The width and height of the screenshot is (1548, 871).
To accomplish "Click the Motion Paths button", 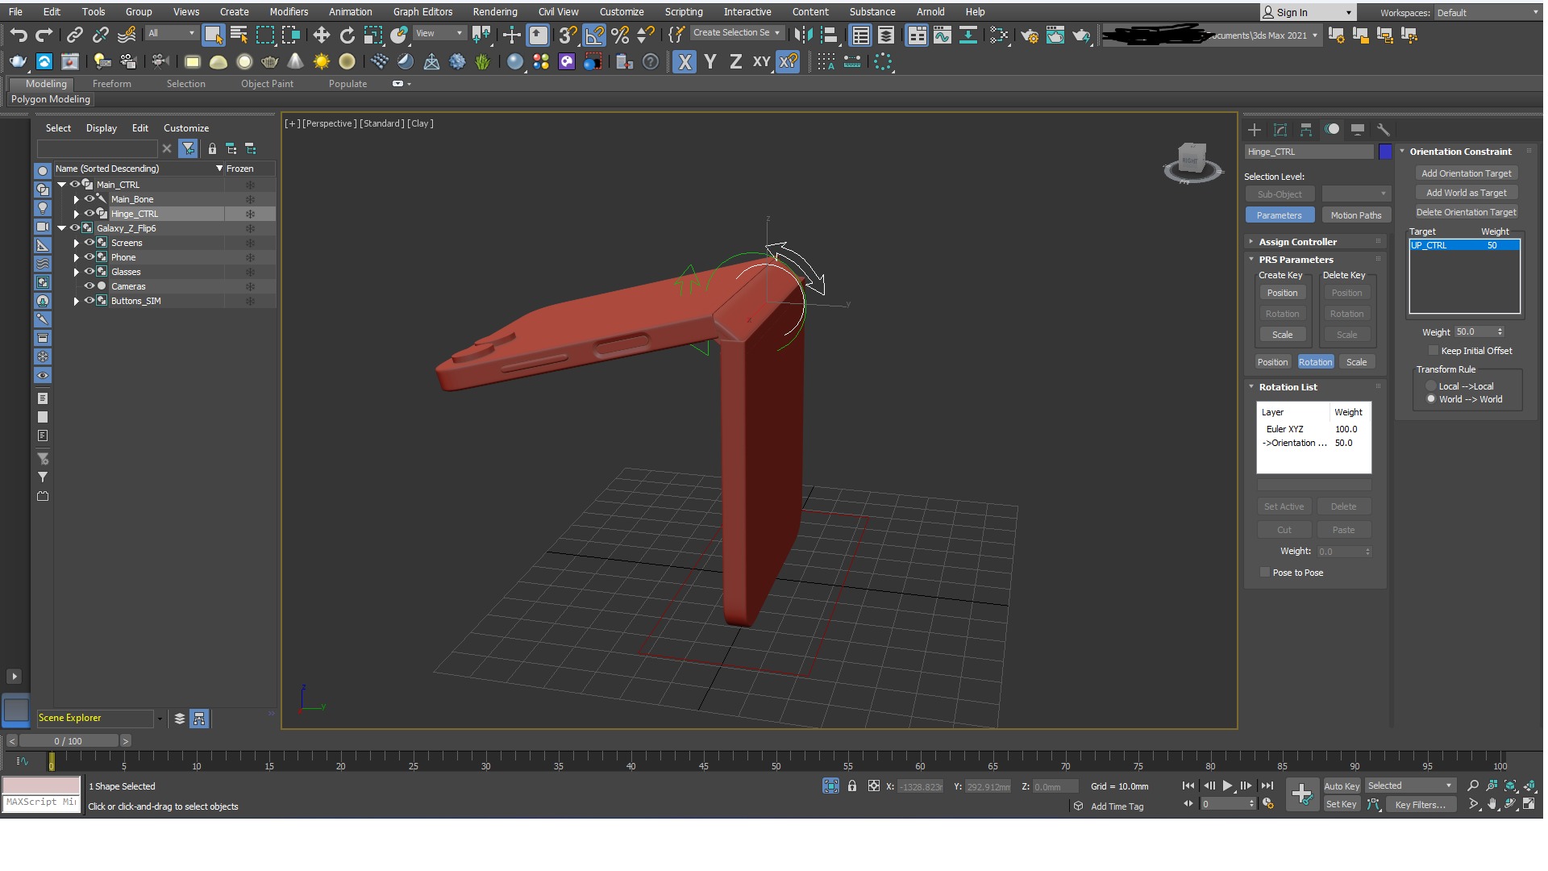I will tap(1355, 215).
